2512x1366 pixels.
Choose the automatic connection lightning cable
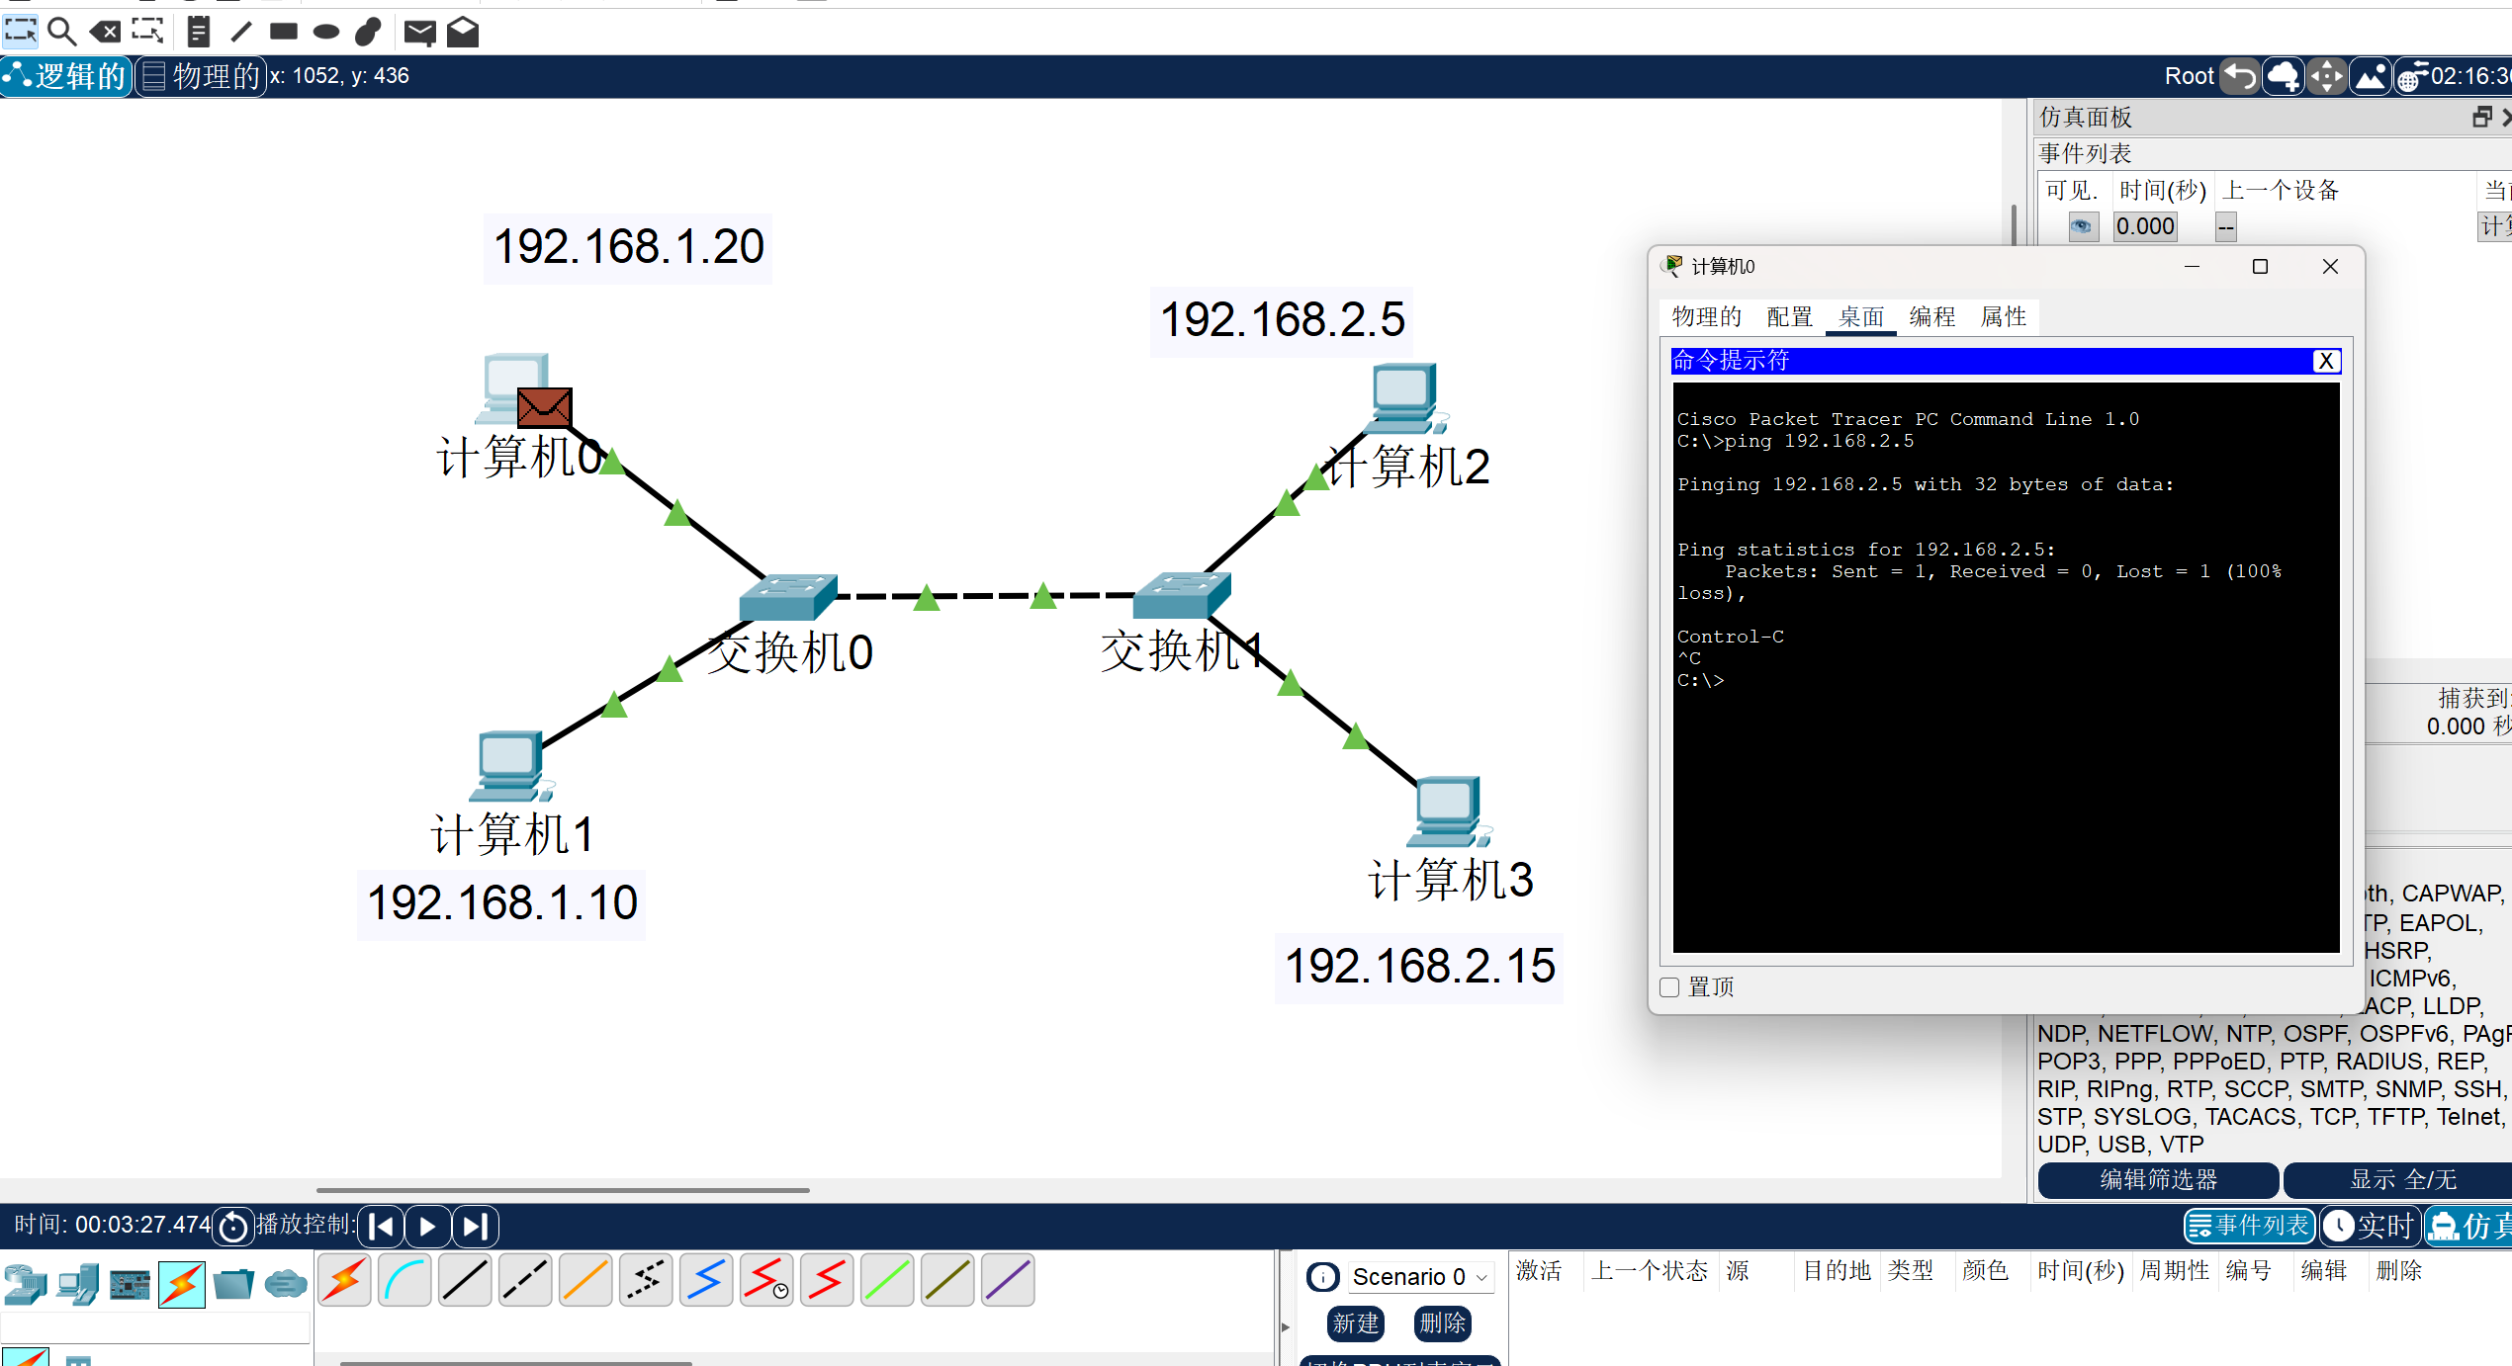click(x=345, y=1281)
